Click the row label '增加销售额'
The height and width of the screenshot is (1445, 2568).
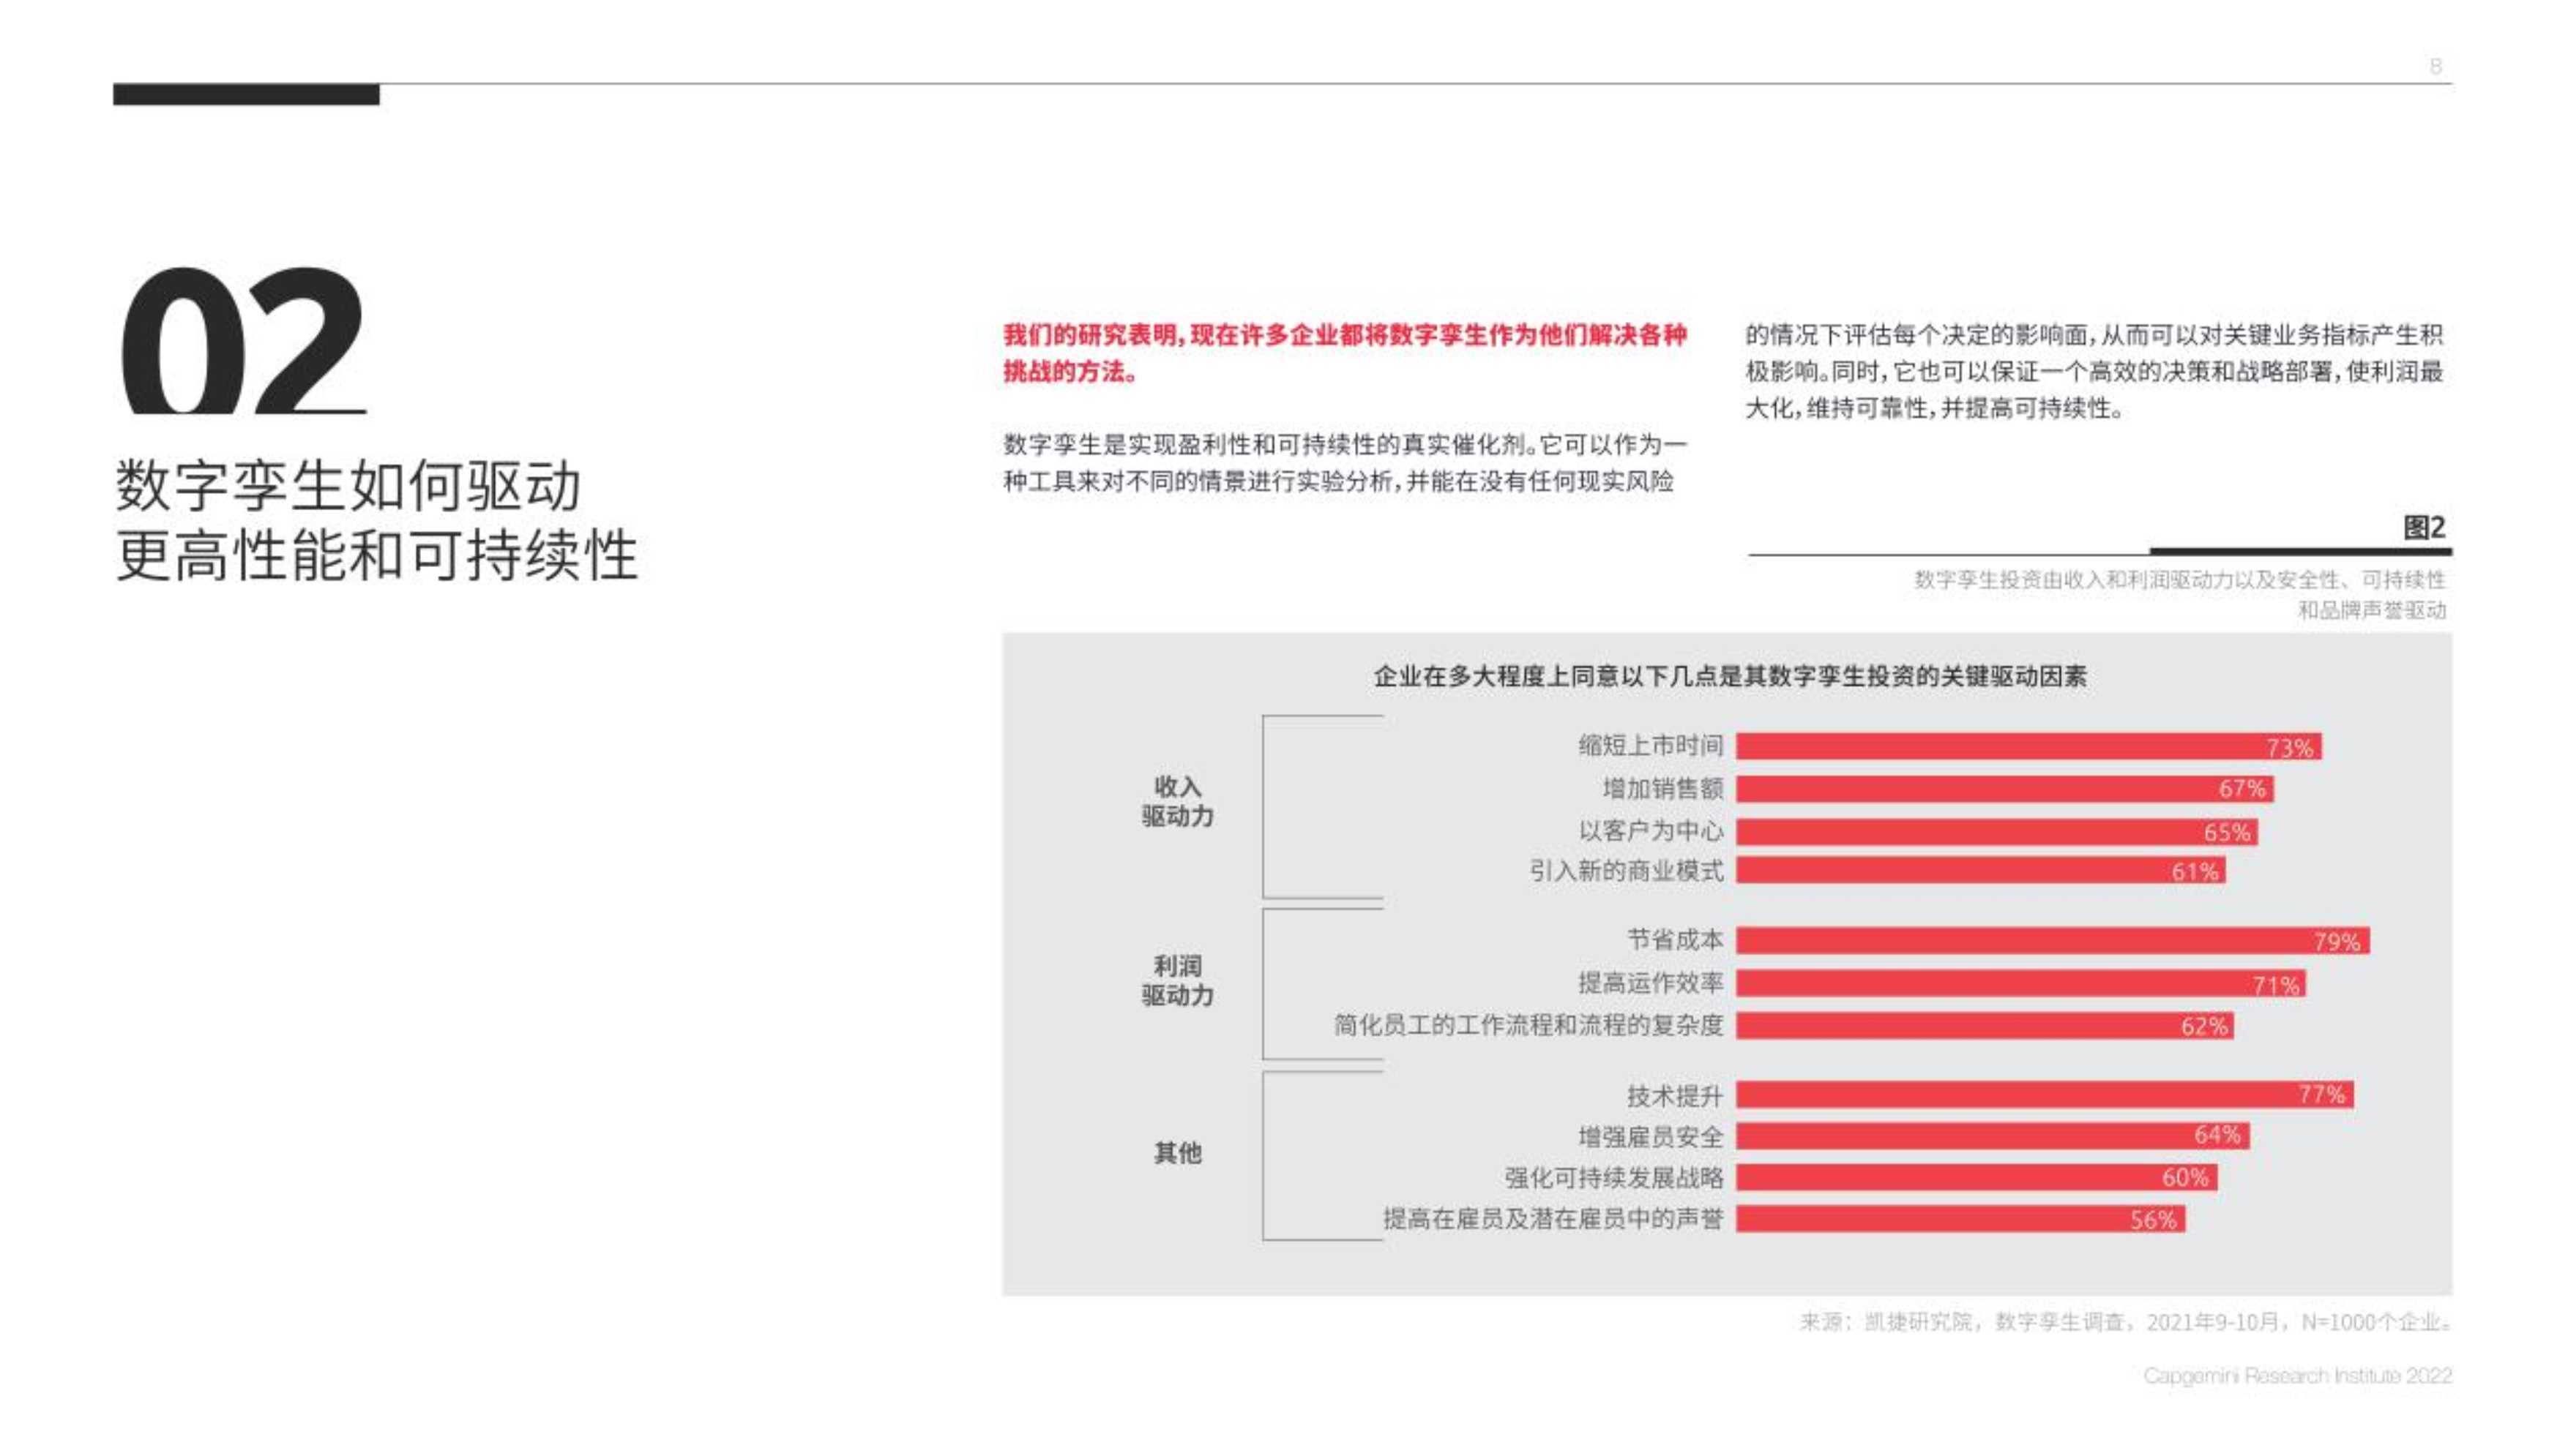(x=1662, y=788)
